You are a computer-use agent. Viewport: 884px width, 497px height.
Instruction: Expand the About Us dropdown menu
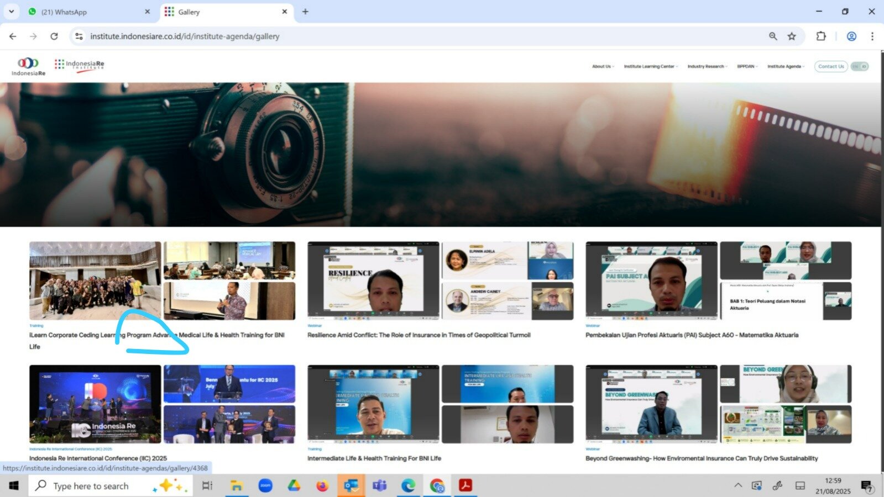click(x=603, y=66)
